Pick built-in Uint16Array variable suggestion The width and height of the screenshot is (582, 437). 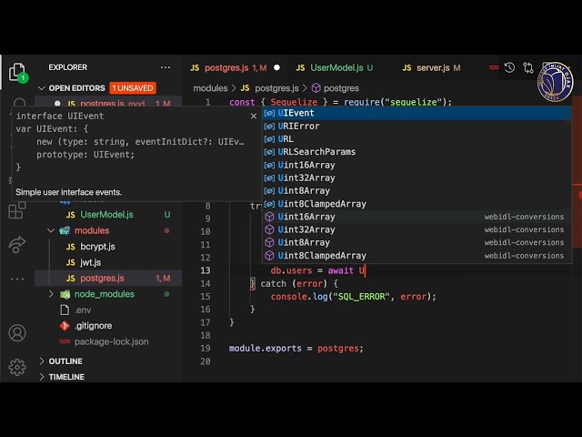click(416, 165)
